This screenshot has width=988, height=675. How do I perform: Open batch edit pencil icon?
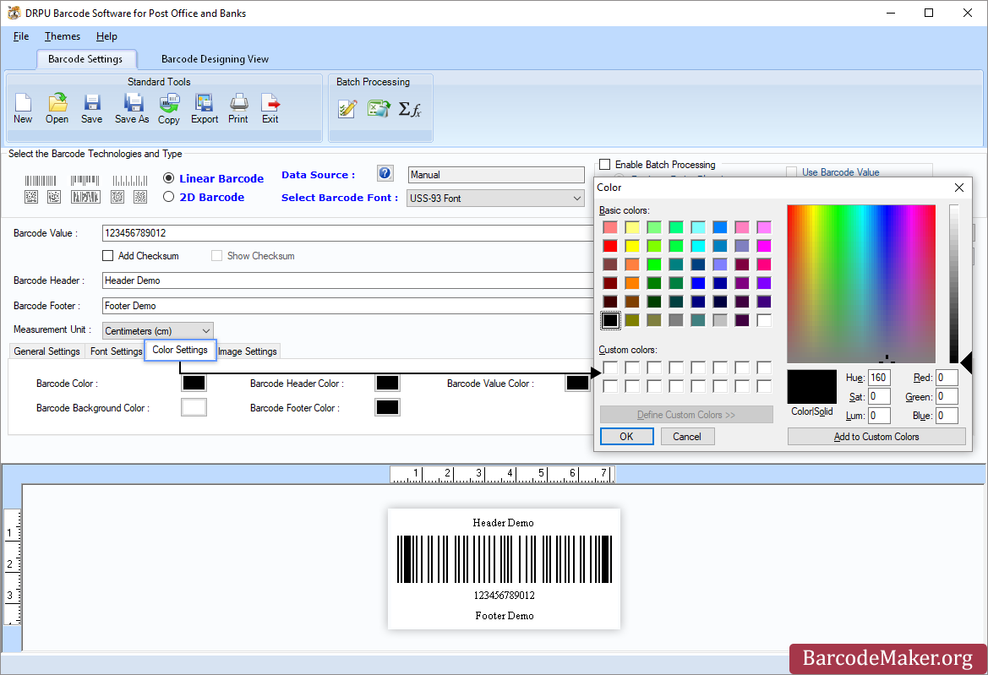point(347,109)
